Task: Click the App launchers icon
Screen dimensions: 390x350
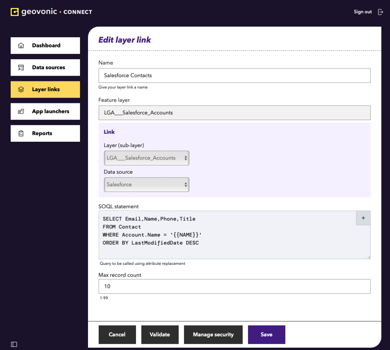Action: [21, 112]
